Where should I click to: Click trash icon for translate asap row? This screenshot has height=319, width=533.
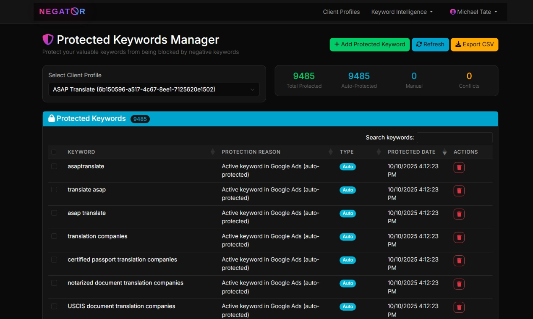459,191
